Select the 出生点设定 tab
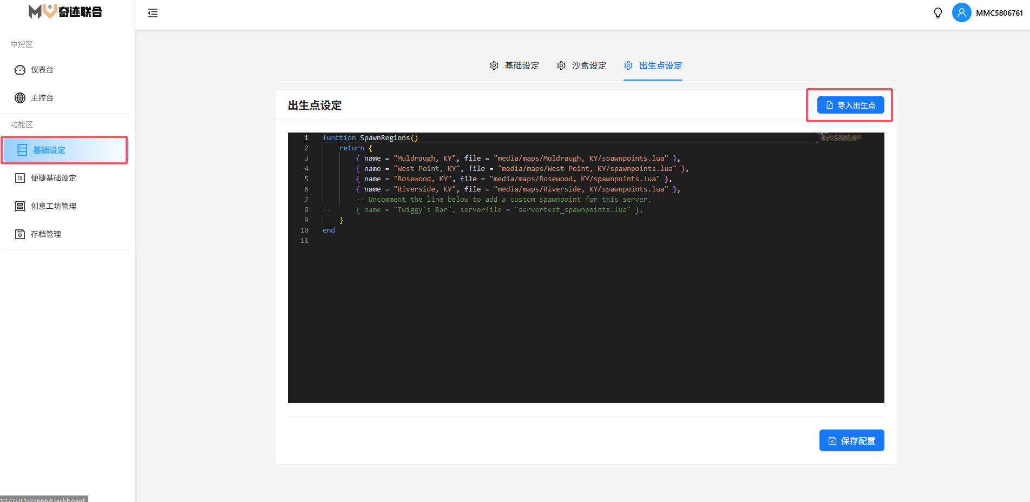The height and width of the screenshot is (502, 1030). (x=653, y=65)
